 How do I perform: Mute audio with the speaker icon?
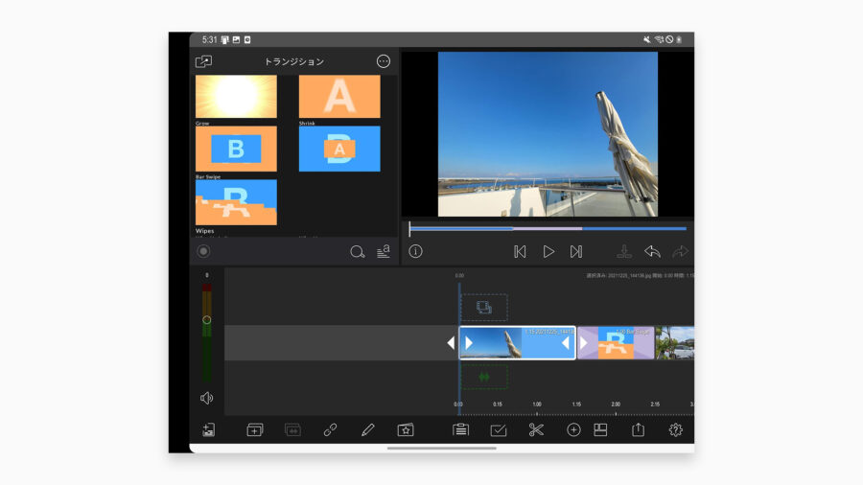pyautogui.click(x=207, y=398)
